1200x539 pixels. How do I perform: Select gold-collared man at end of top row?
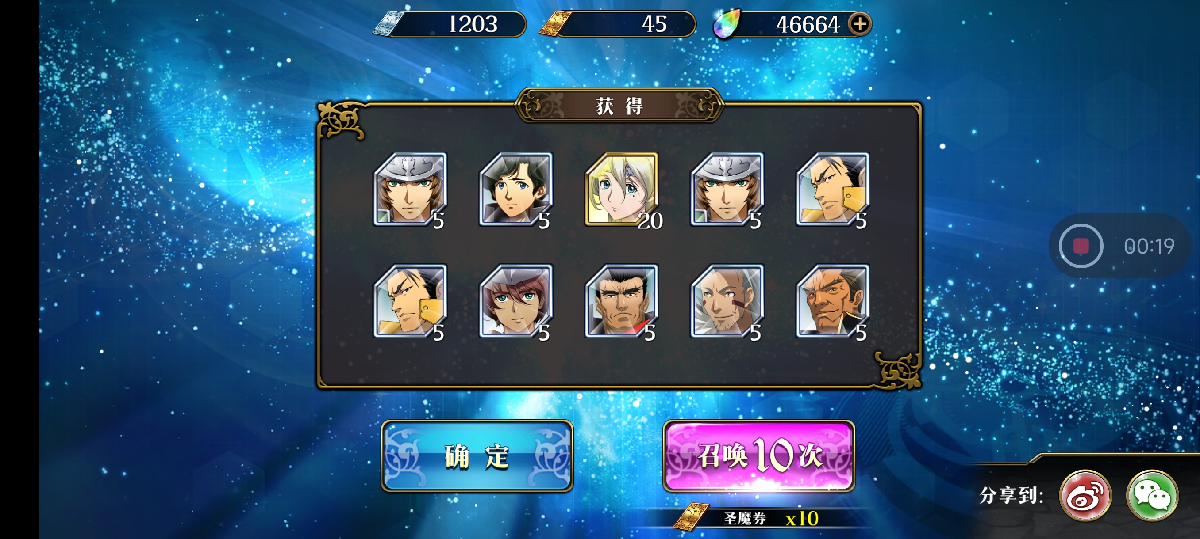(833, 189)
